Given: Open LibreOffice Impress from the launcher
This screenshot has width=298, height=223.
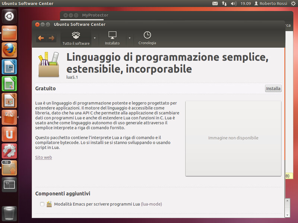Looking at the screenshot, I should [x=9, y=100].
